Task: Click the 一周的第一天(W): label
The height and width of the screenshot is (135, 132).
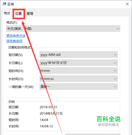Action: pyautogui.click(x=21, y=87)
